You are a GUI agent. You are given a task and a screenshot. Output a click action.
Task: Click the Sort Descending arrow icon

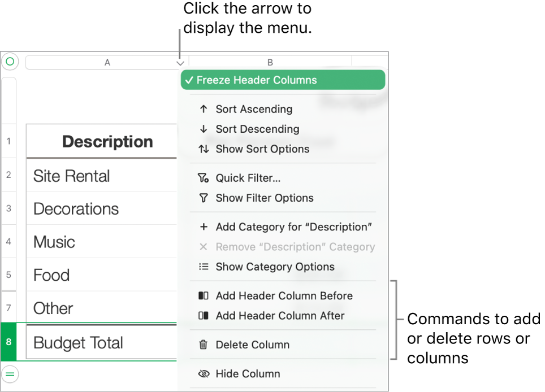click(x=204, y=129)
